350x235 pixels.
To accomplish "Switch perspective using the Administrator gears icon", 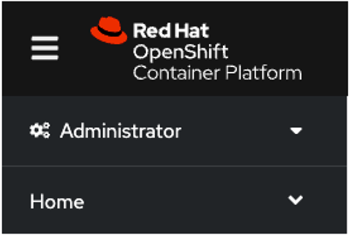I will pos(40,130).
